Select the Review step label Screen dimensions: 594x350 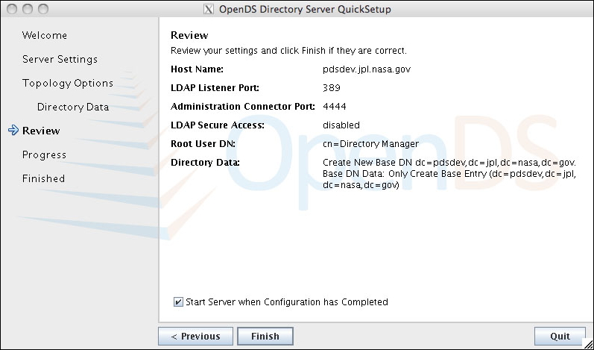coord(41,131)
